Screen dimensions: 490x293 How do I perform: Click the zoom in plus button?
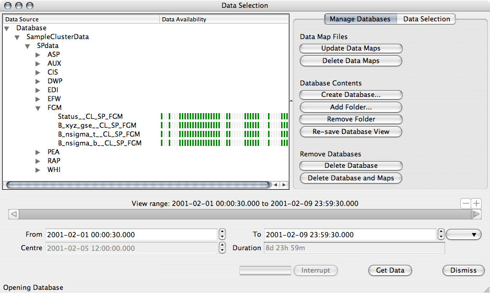[x=476, y=203]
